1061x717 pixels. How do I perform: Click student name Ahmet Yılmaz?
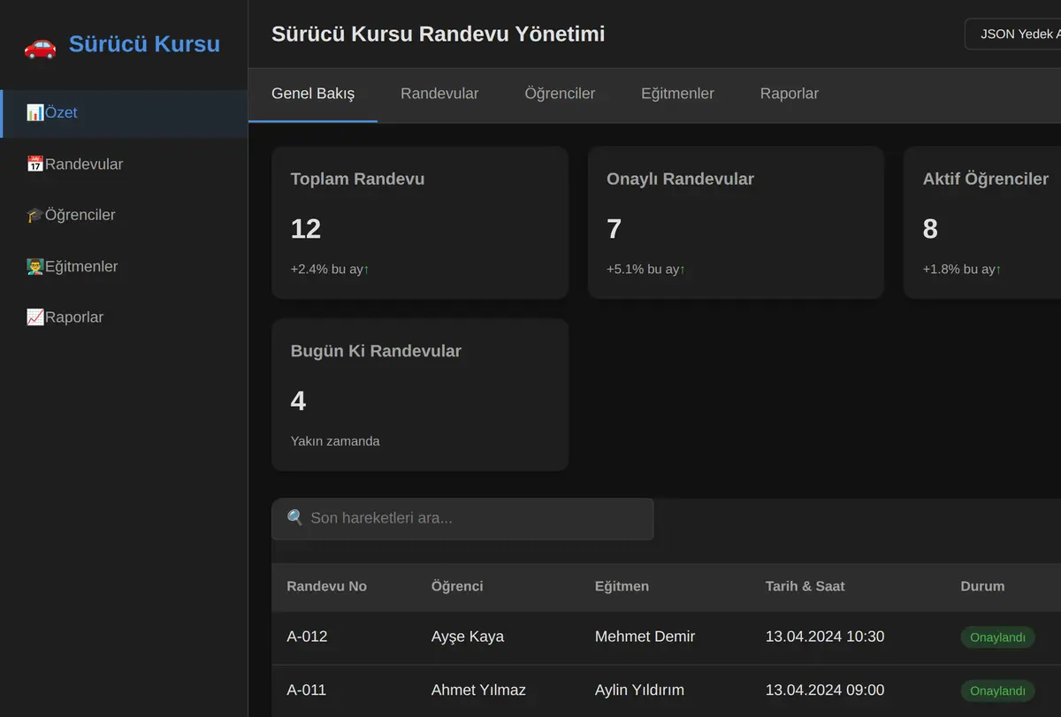click(x=478, y=690)
